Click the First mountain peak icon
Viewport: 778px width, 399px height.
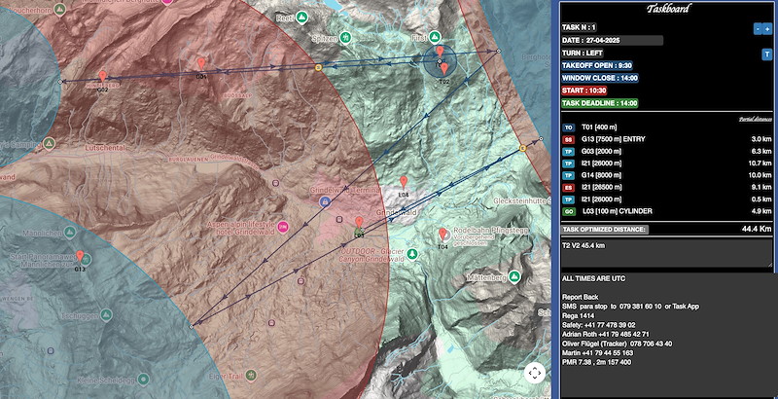(435, 37)
